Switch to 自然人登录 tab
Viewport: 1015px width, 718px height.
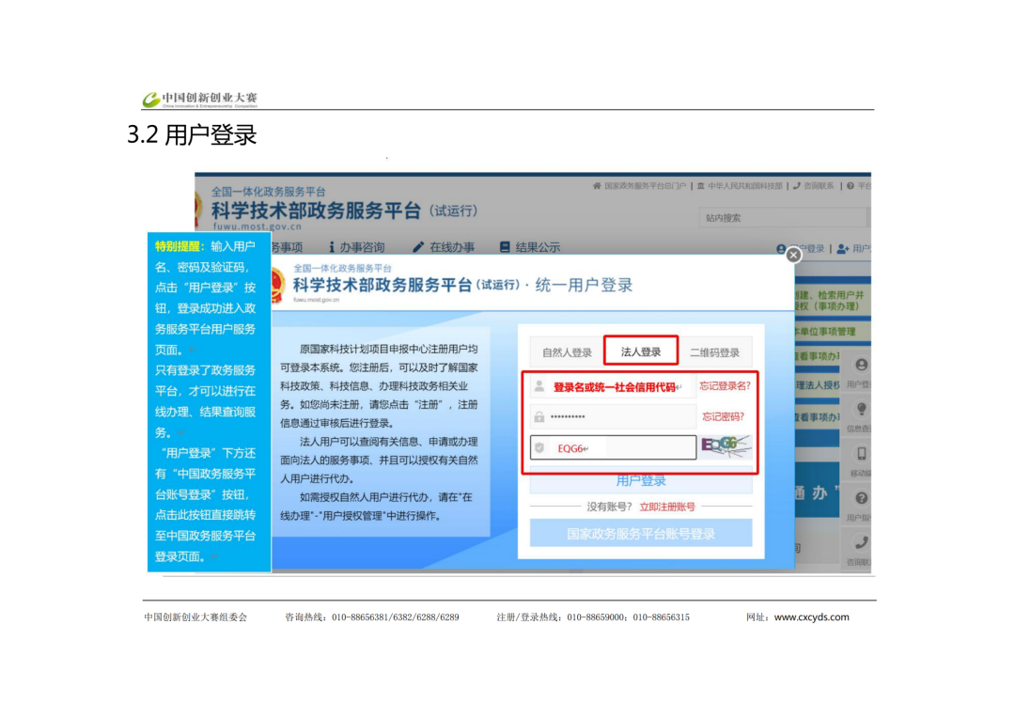(567, 352)
